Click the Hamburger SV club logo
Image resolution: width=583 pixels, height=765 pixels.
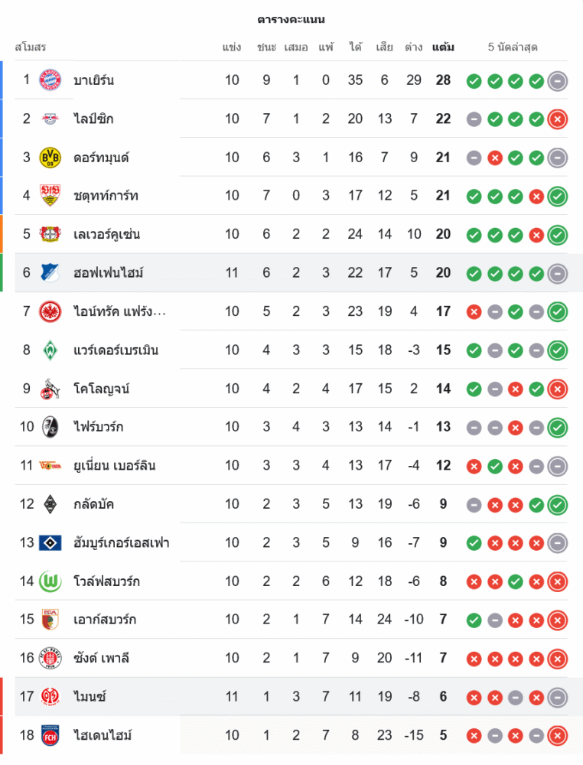pyautogui.click(x=50, y=542)
